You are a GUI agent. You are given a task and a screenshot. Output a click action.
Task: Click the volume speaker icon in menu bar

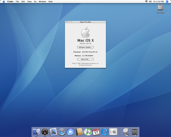tap(150, 2)
